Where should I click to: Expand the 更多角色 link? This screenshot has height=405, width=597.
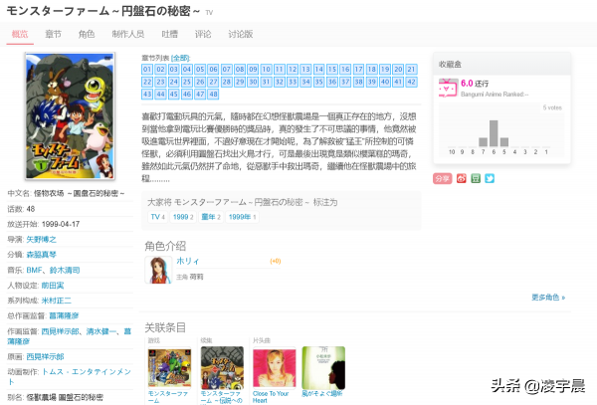pyautogui.click(x=548, y=297)
